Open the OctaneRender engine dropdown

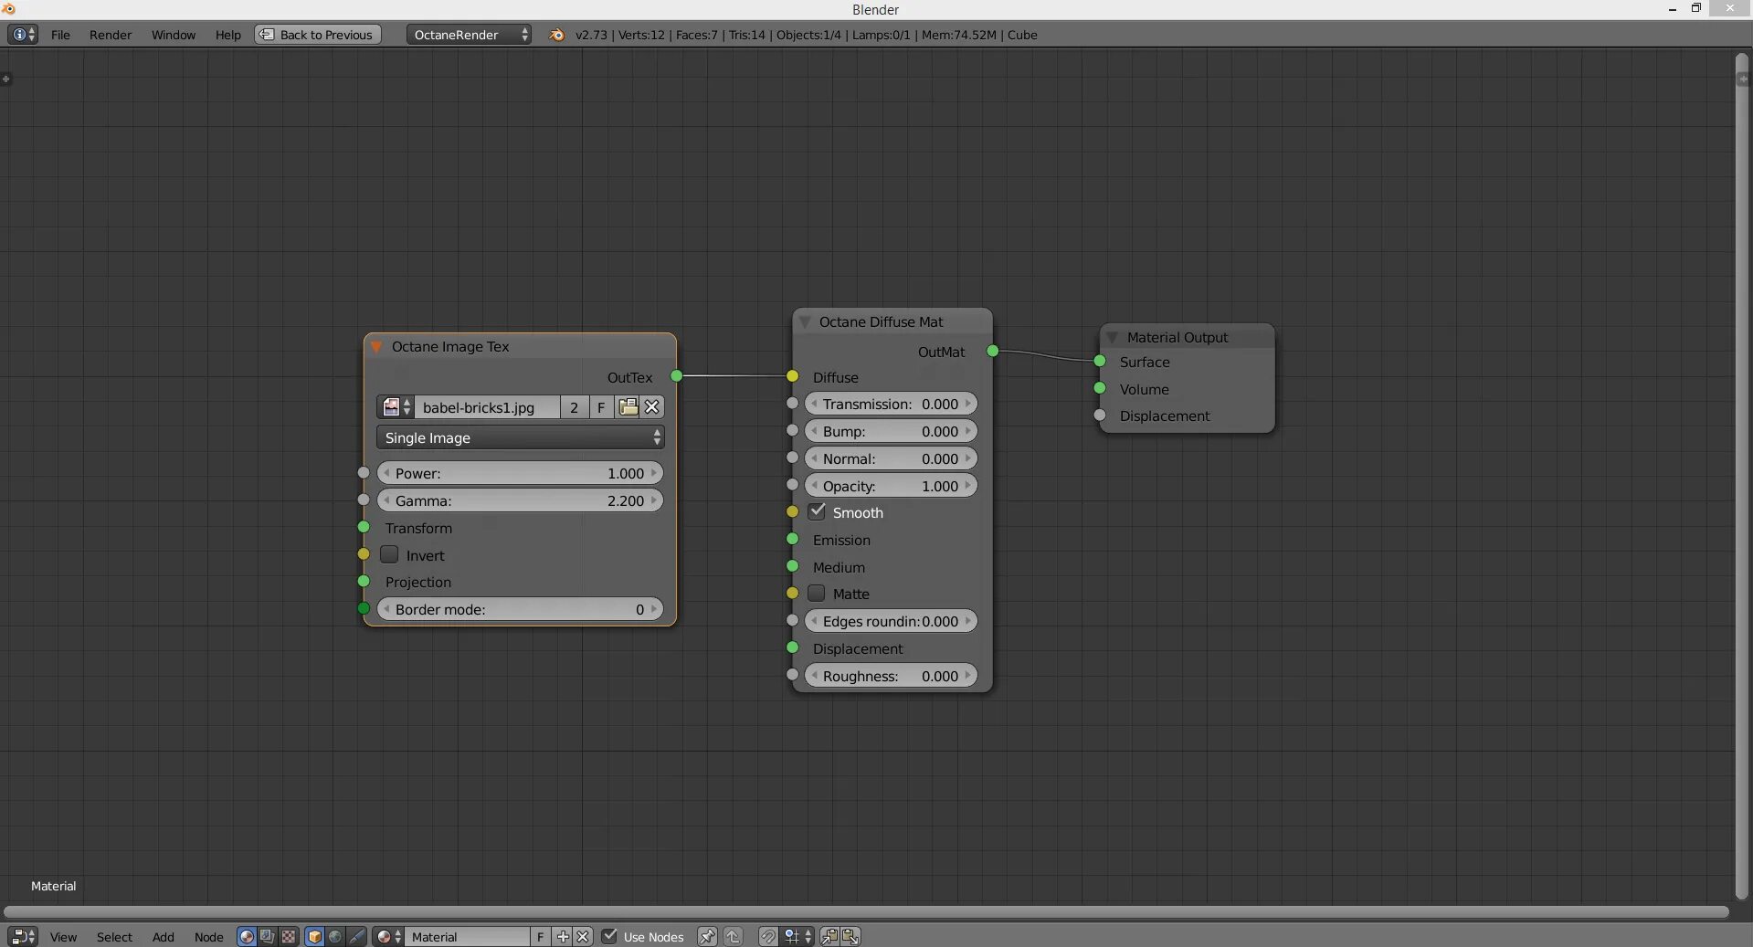(x=470, y=35)
